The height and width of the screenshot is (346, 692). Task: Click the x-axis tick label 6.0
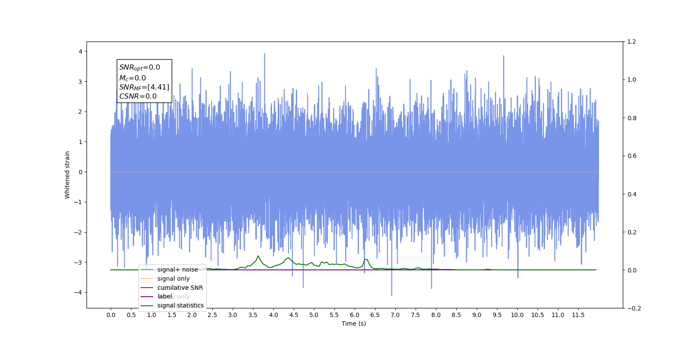355,315
